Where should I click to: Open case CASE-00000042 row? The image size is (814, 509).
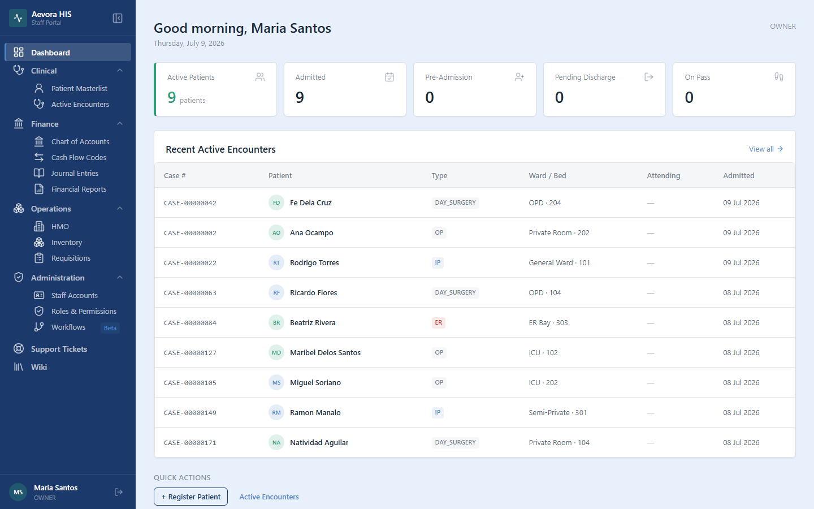pyautogui.click(x=475, y=202)
